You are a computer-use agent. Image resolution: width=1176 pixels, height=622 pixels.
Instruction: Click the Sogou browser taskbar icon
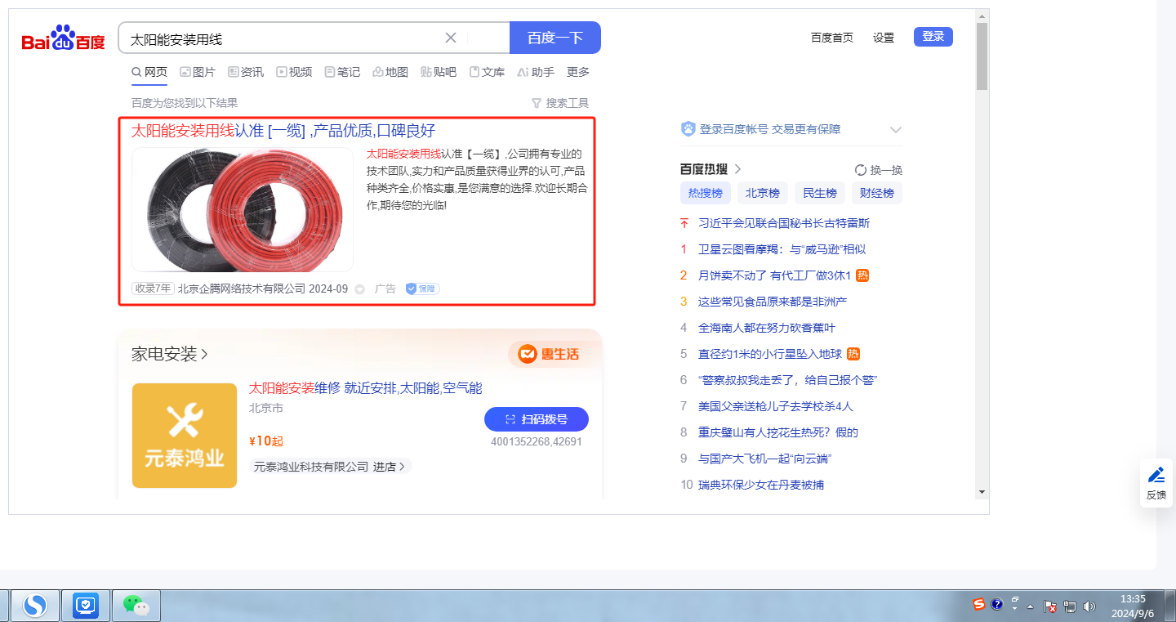coord(35,606)
